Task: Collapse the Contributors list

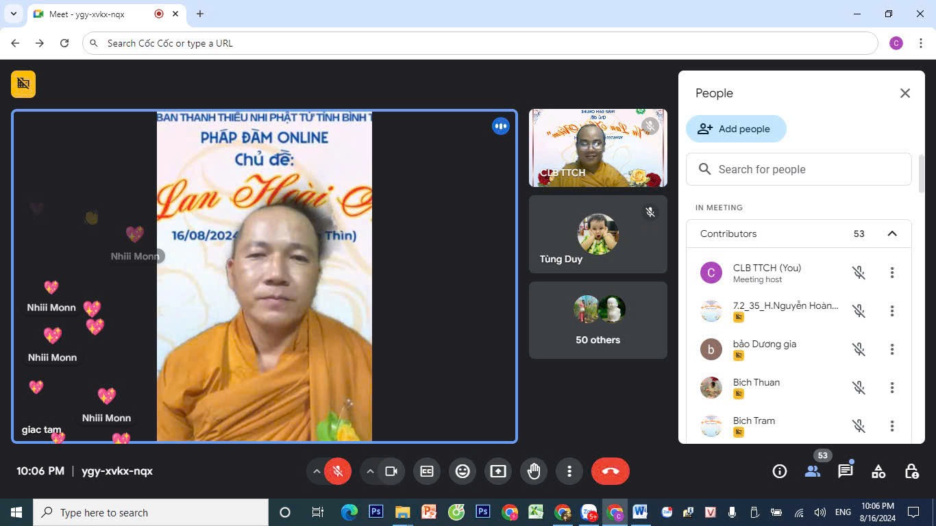Action: coord(891,234)
